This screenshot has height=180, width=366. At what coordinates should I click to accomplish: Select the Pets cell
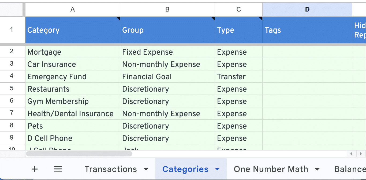pyautogui.click(x=73, y=126)
